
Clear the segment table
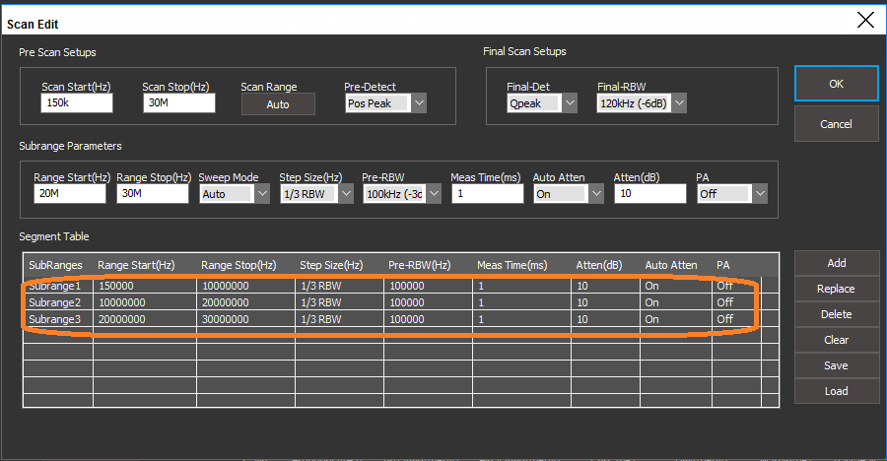pyautogui.click(x=836, y=340)
